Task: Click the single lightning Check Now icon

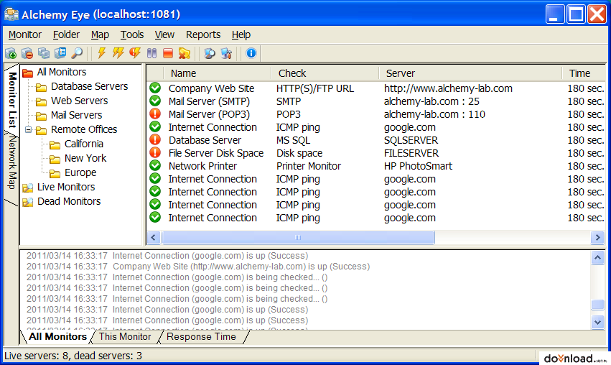Action: (x=102, y=53)
